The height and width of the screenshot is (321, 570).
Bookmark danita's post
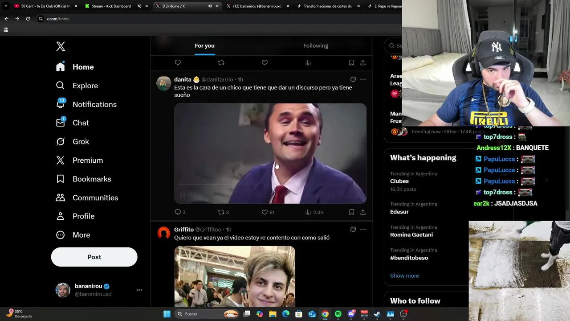(x=351, y=212)
